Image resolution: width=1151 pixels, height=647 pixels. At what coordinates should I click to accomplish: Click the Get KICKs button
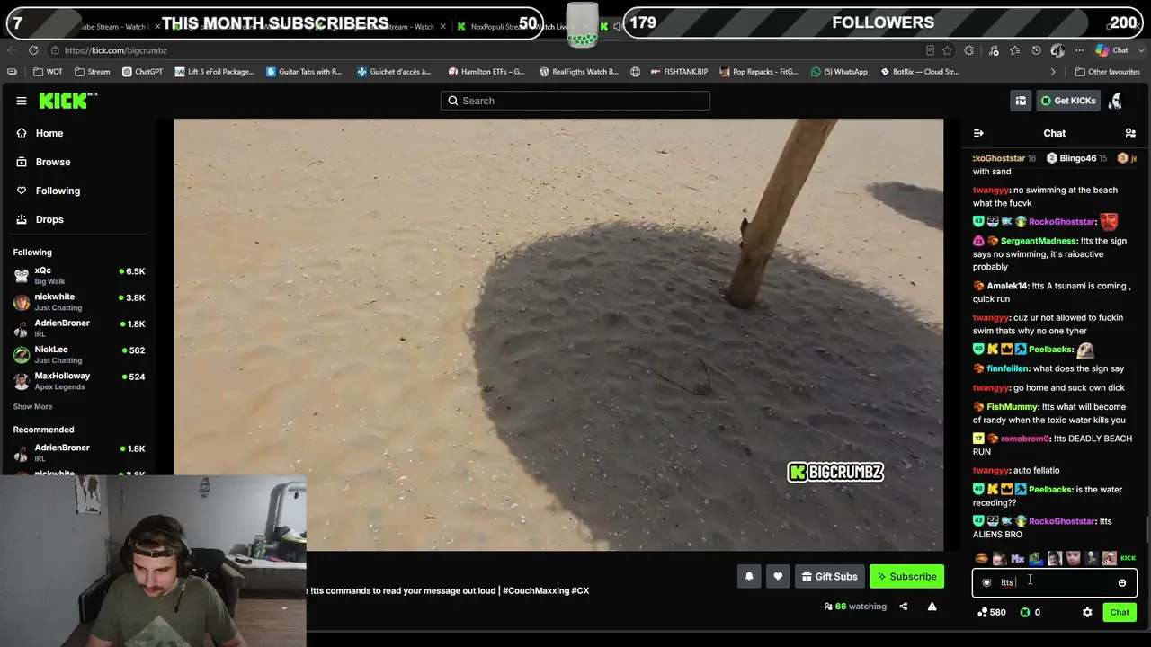click(x=1069, y=101)
